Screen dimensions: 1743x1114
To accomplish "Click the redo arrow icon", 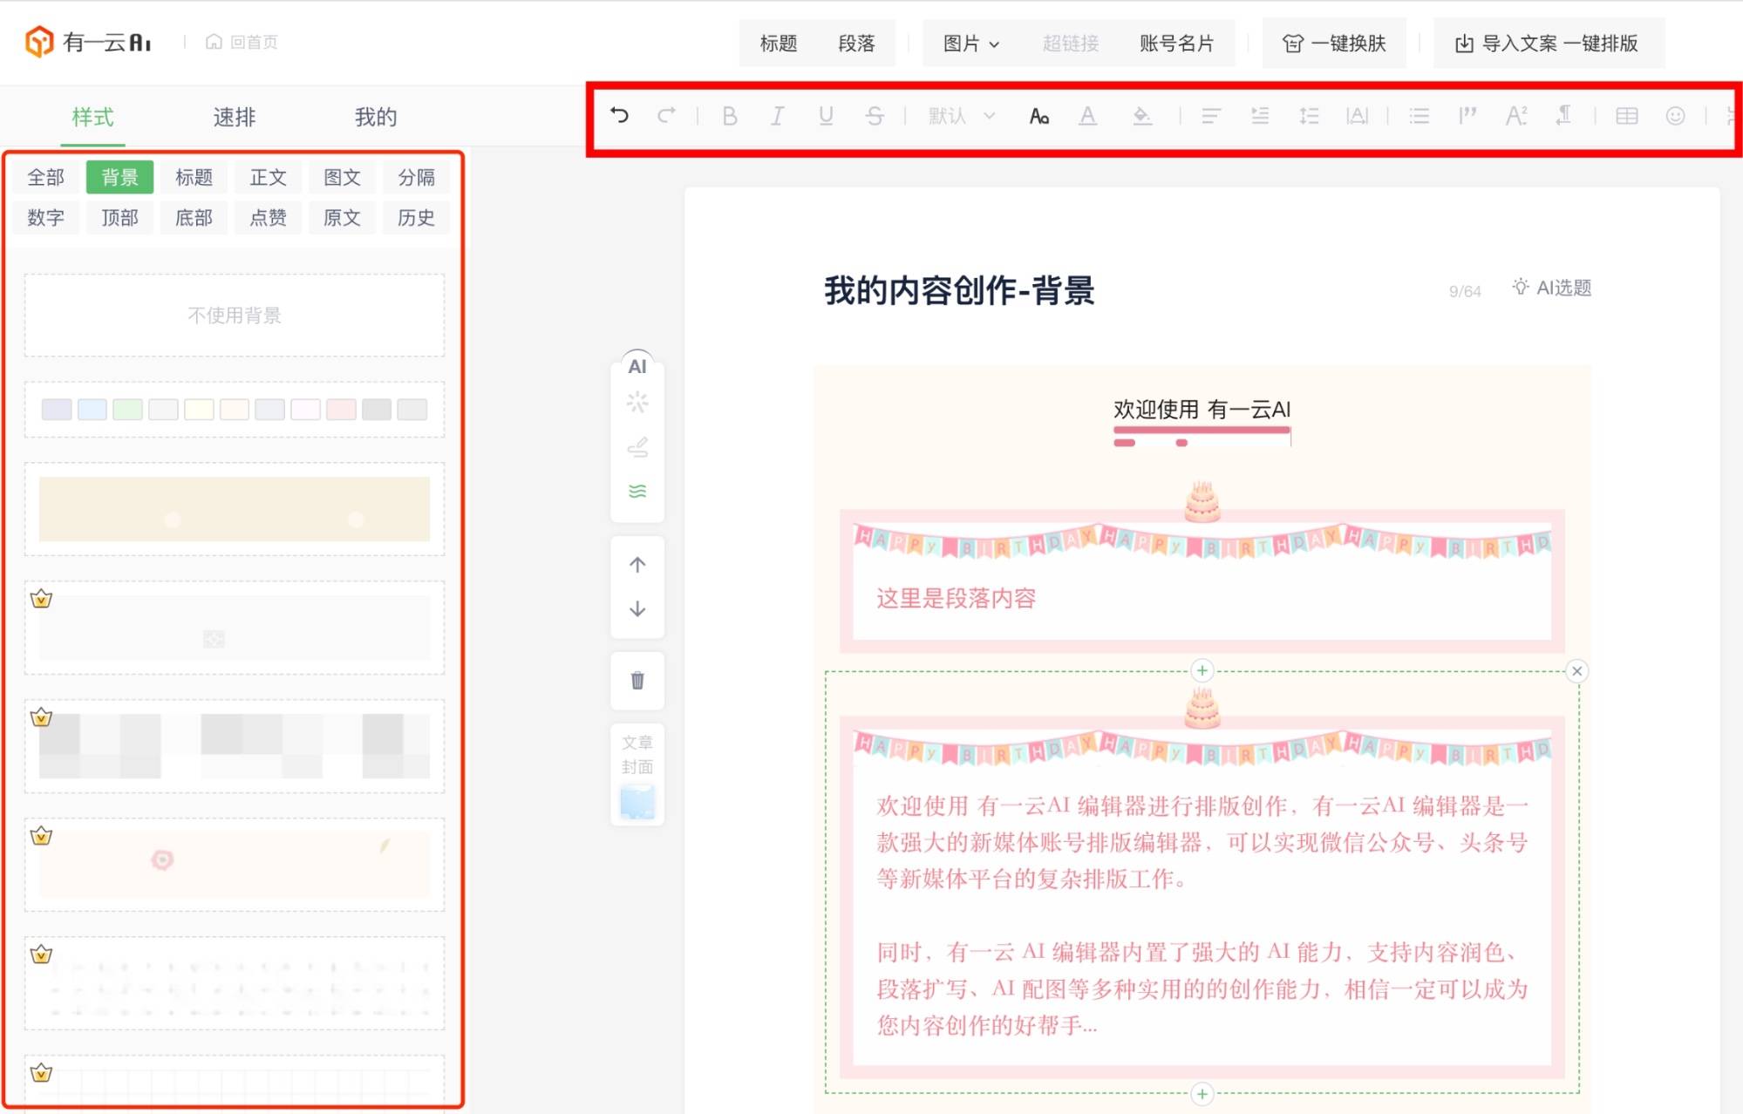I will pyautogui.click(x=666, y=115).
